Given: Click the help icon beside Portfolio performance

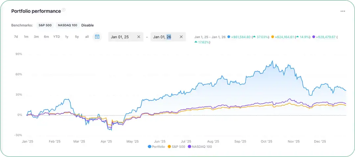Looking at the screenshot, I should click(64, 10).
